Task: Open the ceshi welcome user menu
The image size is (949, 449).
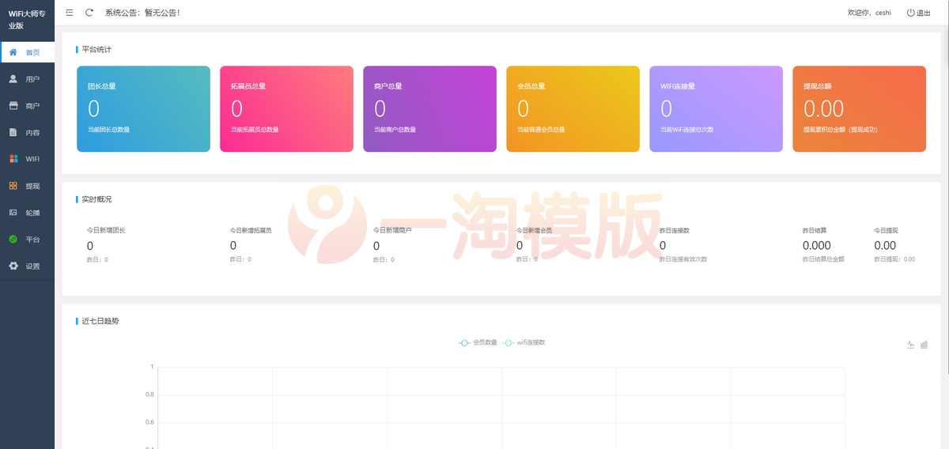Action: click(869, 13)
